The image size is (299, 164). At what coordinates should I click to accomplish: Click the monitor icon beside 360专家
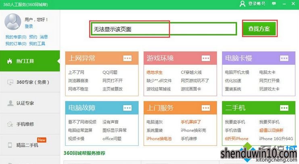10,82
